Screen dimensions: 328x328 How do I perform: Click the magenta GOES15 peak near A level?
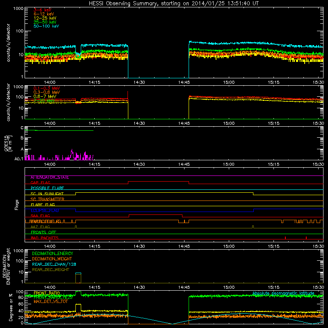72,153
